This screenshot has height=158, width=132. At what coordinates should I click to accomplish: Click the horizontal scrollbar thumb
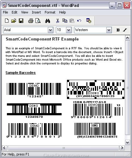click(63, 148)
